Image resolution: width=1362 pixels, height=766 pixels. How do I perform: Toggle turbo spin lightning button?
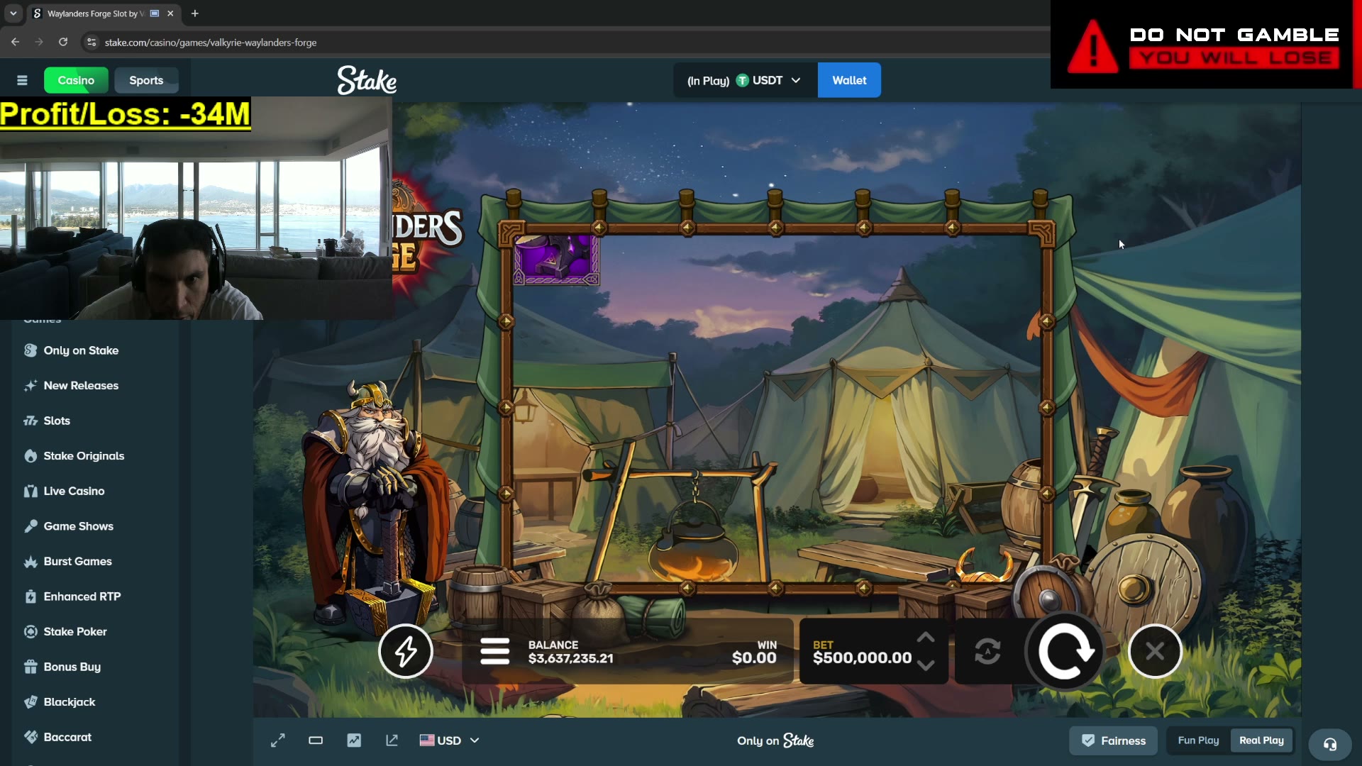pyautogui.click(x=406, y=651)
